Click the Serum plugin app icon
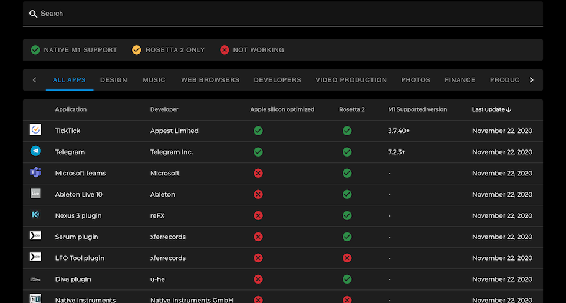 [x=35, y=235]
